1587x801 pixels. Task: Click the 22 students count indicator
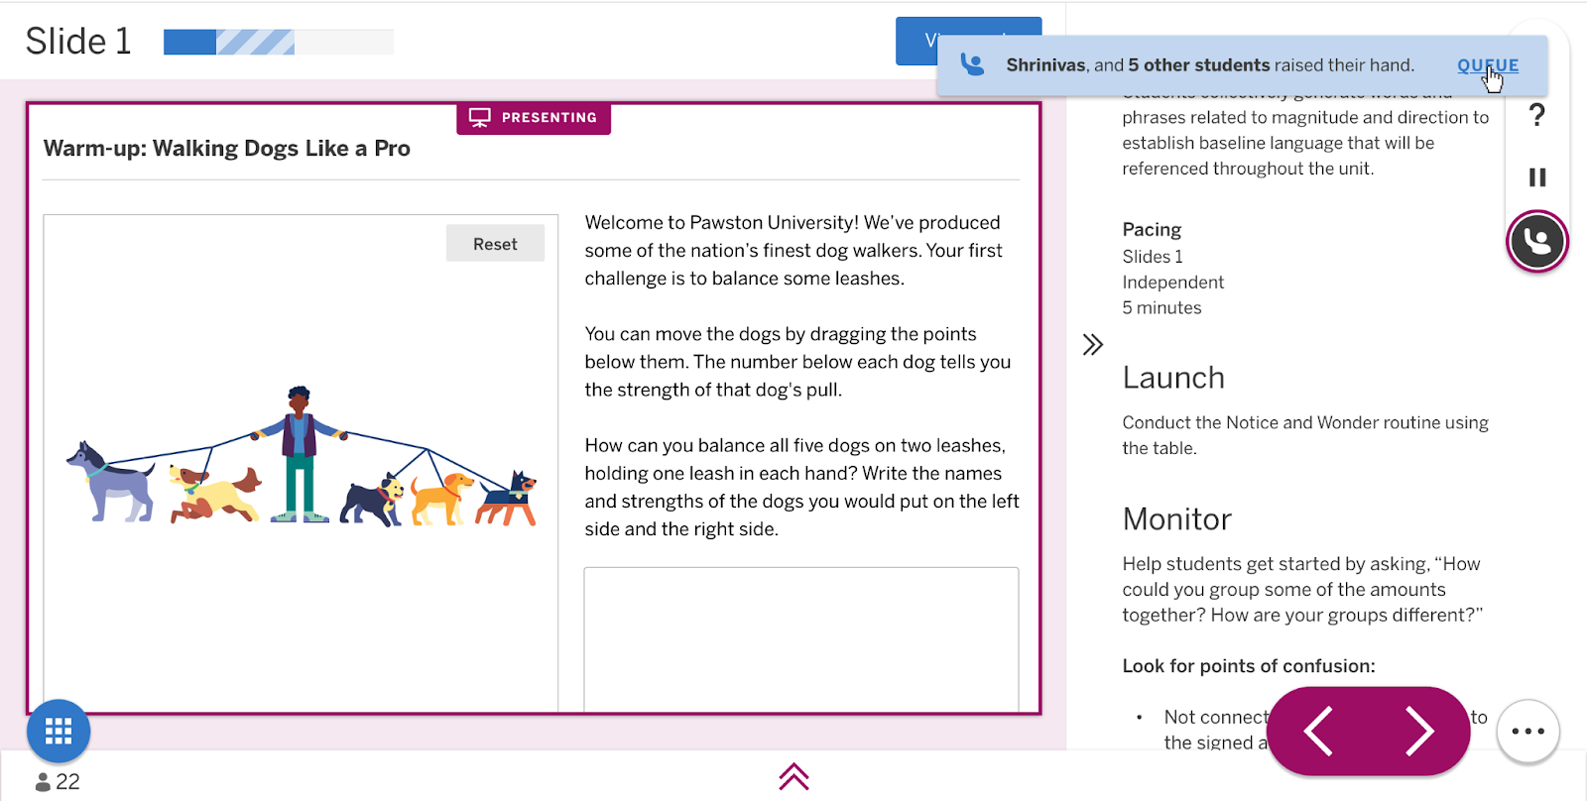(x=58, y=781)
